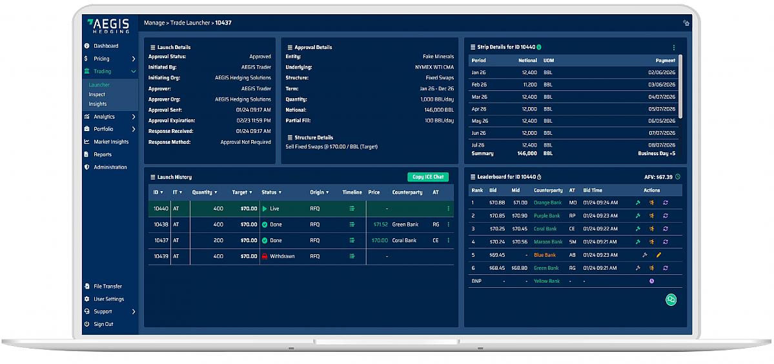Open Reports in the sidebar
This screenshot has width=774, height=364.
point(103,154)
